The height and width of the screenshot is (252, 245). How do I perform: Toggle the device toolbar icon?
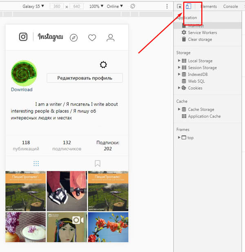coord(188,6)
